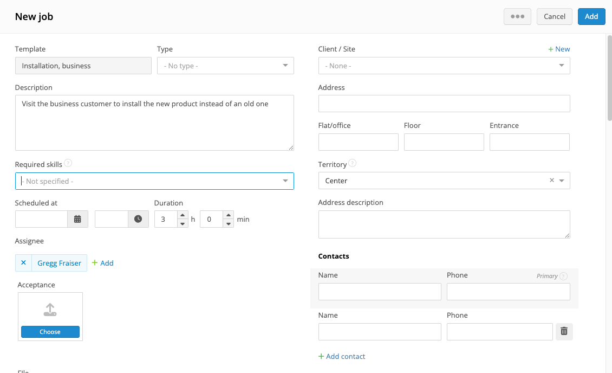Clear the Center territory selection

click(x=552, y=181)
